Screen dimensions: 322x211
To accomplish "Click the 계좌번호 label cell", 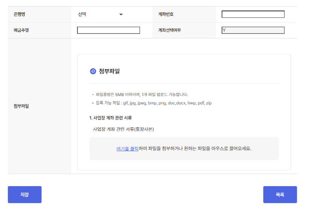I will coord(166,14).
